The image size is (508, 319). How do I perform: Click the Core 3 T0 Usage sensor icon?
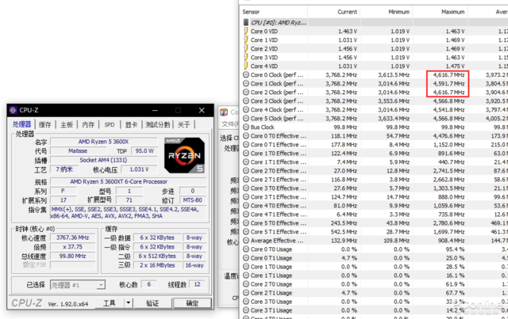coord(246,302)
